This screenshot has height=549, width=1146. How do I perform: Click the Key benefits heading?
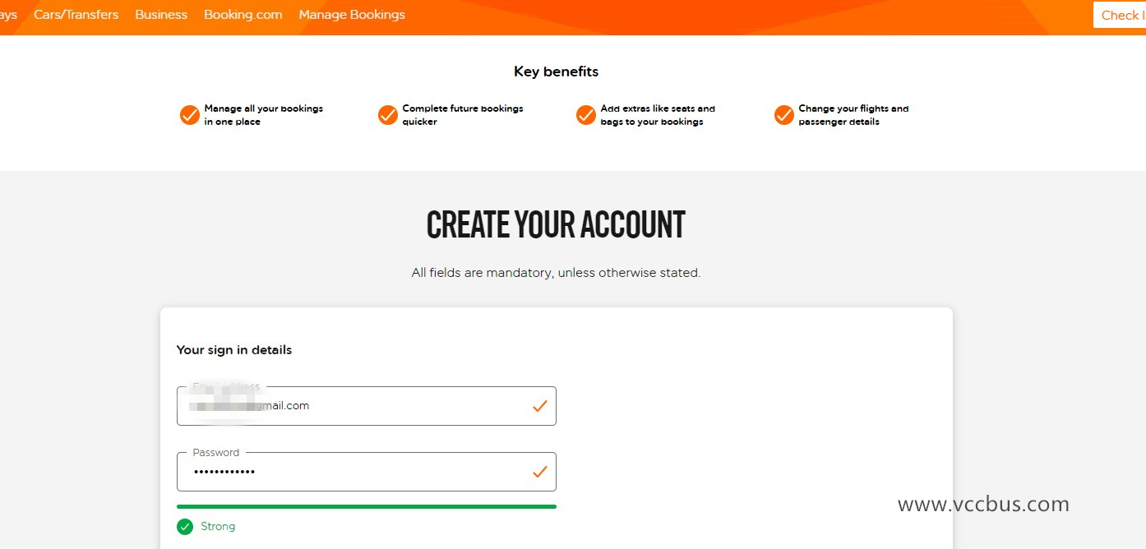pyautogui.click(x=556, y=72)
